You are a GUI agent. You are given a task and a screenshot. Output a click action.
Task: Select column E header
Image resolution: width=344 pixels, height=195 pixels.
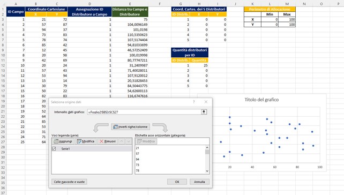click(130, 4)
